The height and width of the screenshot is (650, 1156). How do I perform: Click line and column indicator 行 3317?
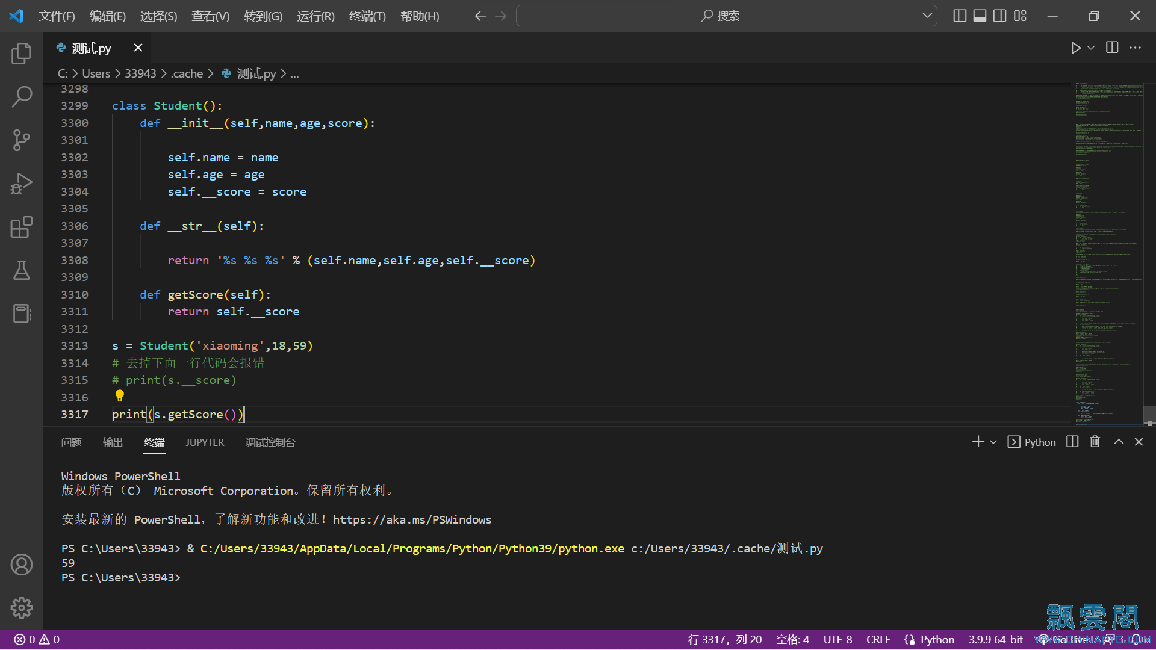click(x=725, y=639)
